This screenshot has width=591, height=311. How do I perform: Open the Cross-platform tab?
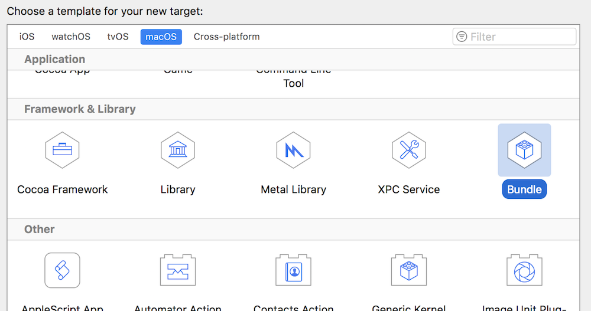click(226, 37)
